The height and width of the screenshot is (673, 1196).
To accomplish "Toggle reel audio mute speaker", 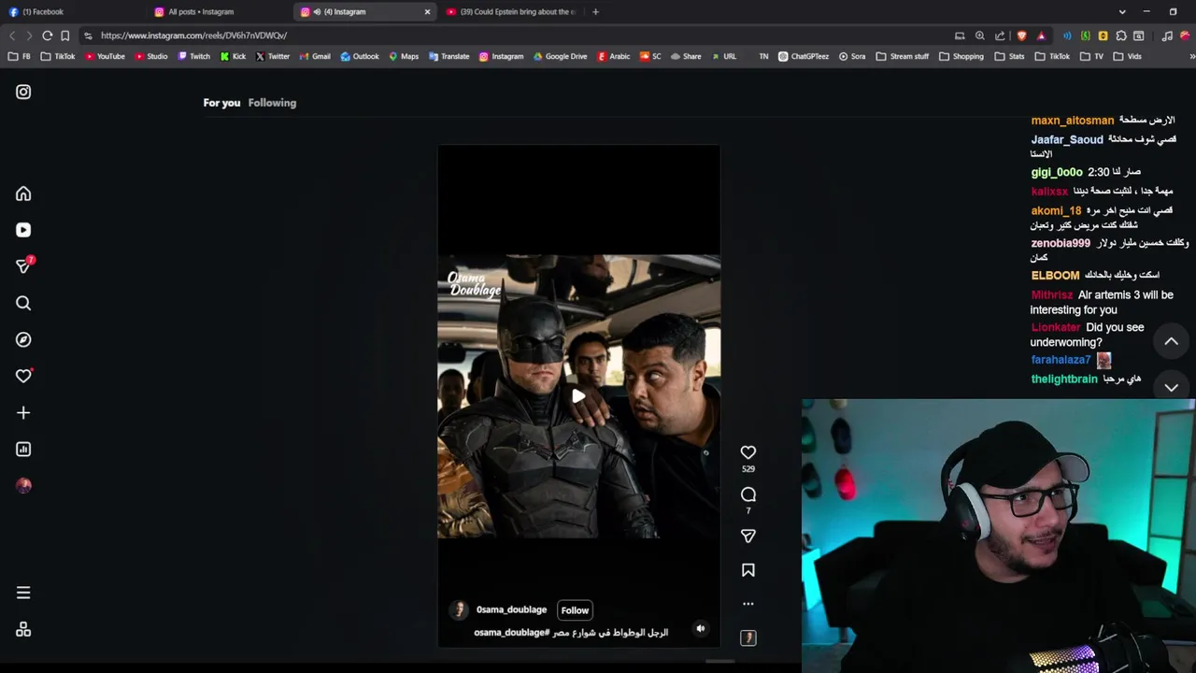I will [x=701, y=628].
